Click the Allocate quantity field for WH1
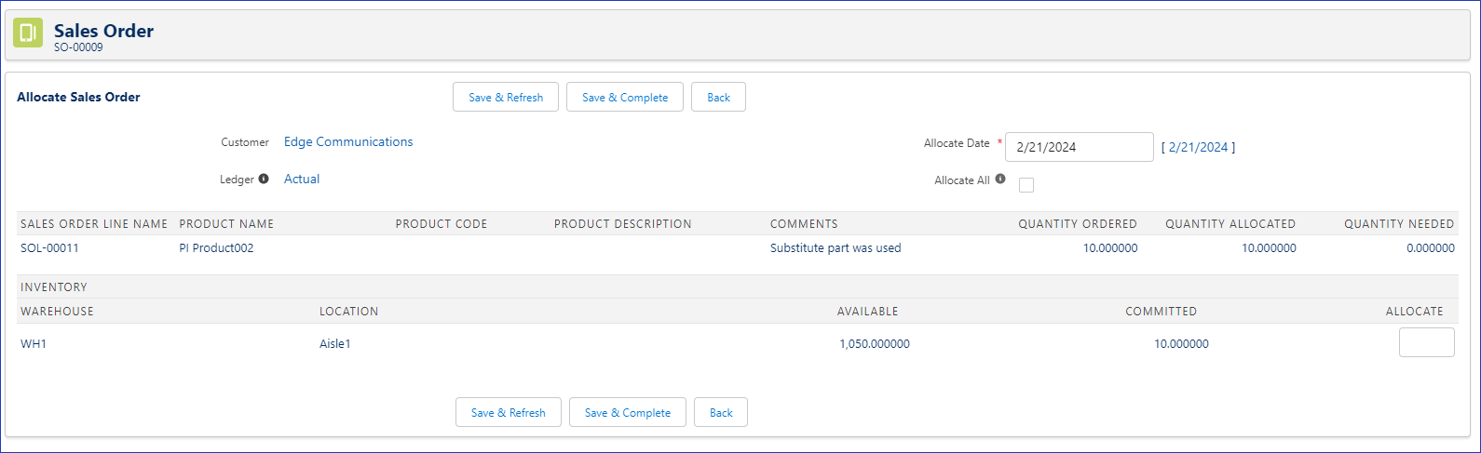 click(1426, 342)
